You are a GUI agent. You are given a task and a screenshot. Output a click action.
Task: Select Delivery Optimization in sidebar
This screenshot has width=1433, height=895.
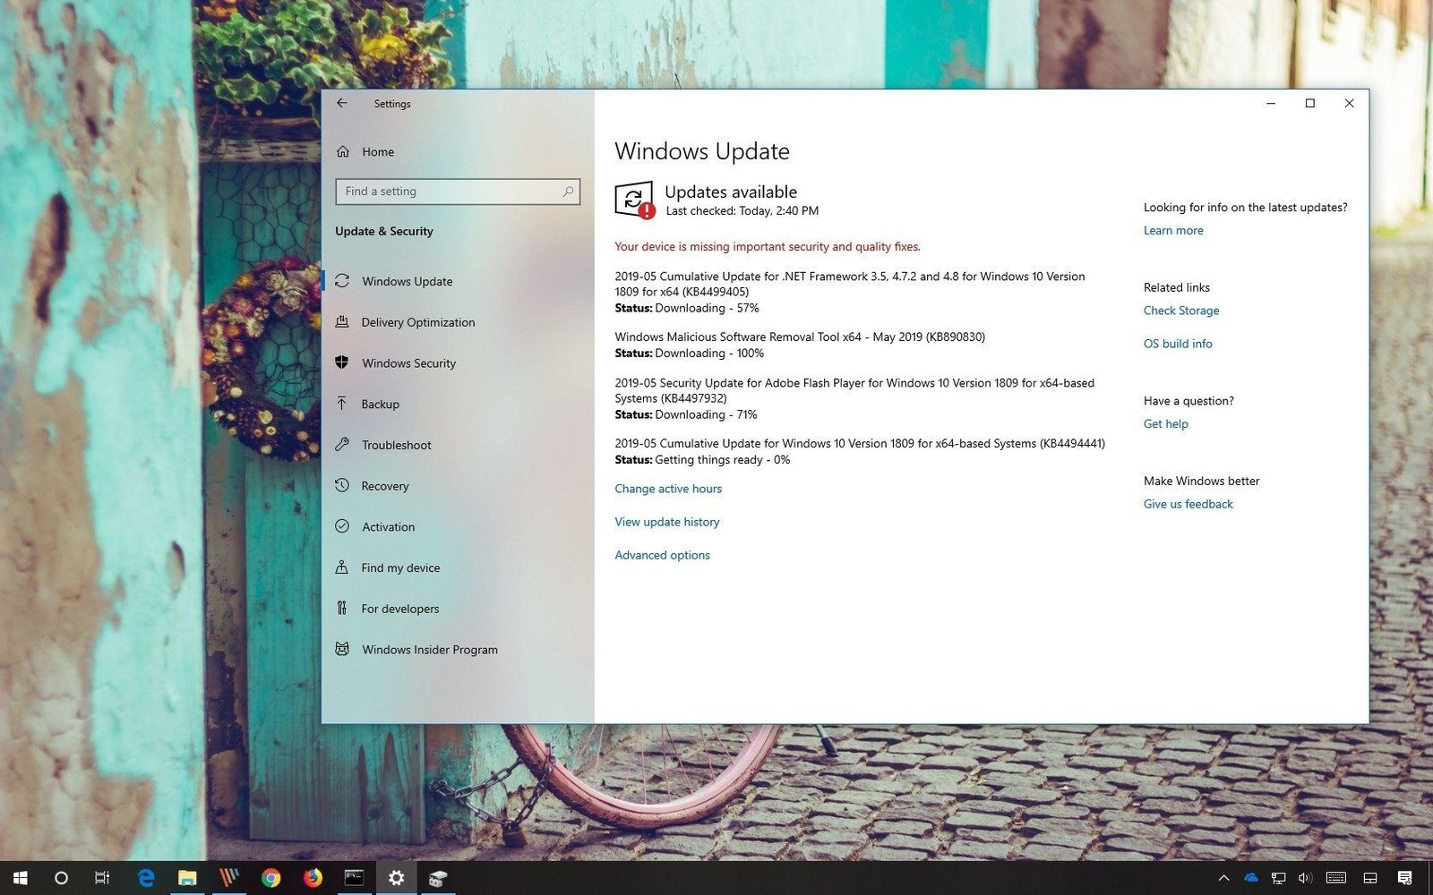417,322
